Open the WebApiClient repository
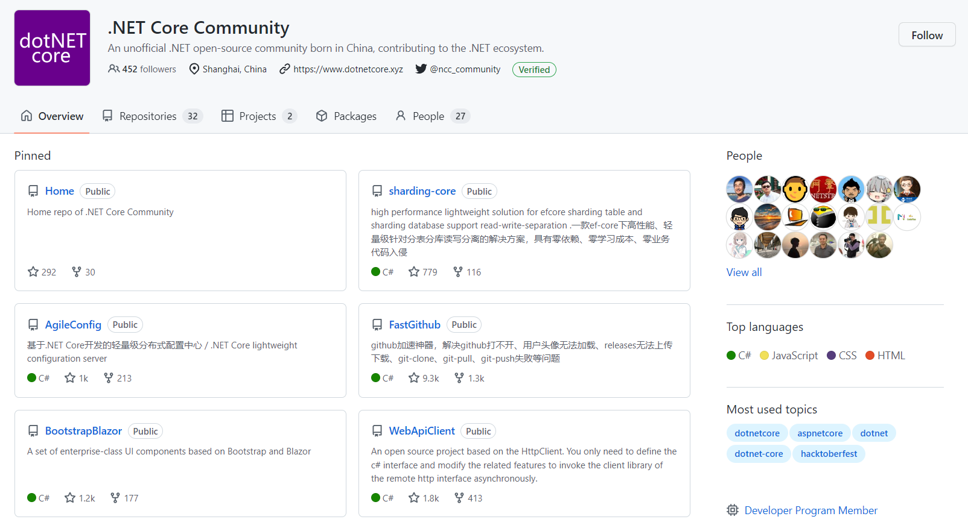 coord(422,431)
